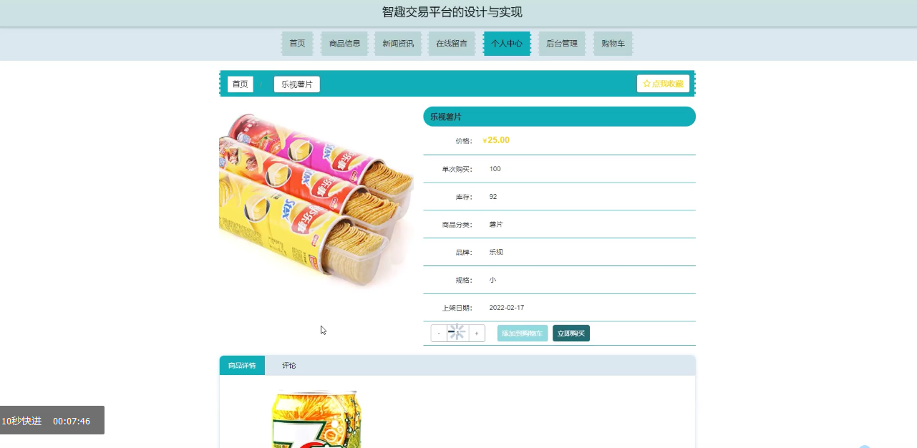Viewport: 917px width, 448px height.
Task: Click the 品牌 value 乐视
Action: pos(496,253)
